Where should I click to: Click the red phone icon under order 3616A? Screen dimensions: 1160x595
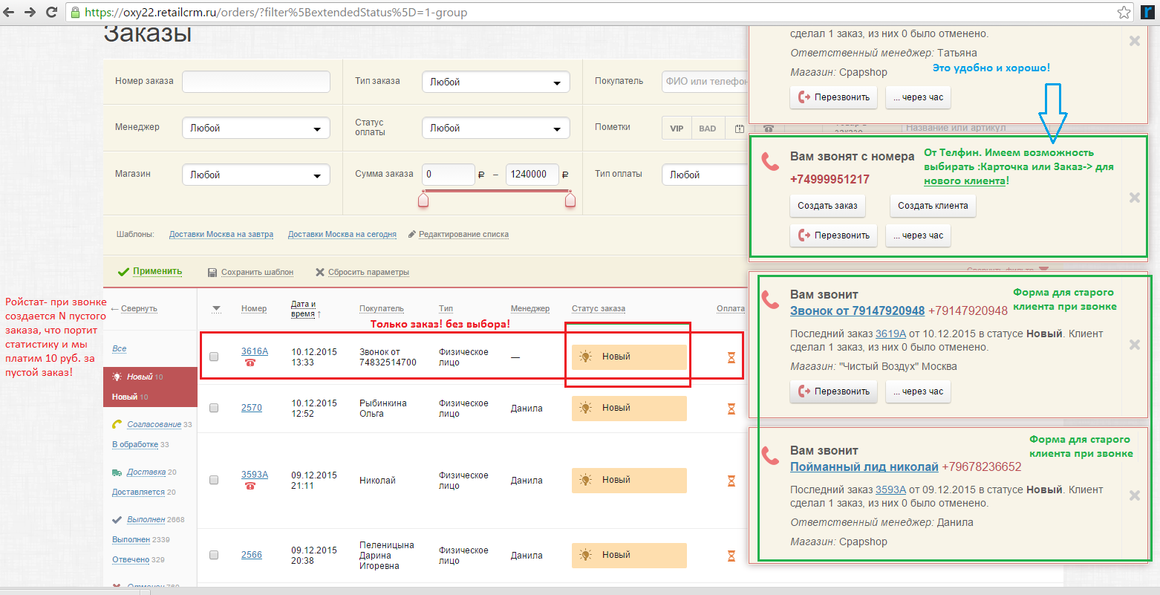point(250,362)
